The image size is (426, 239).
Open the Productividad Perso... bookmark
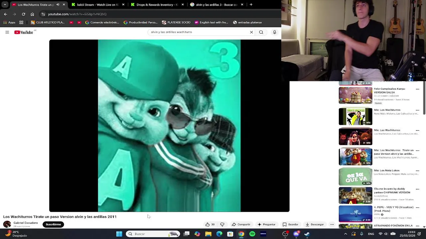140,22
